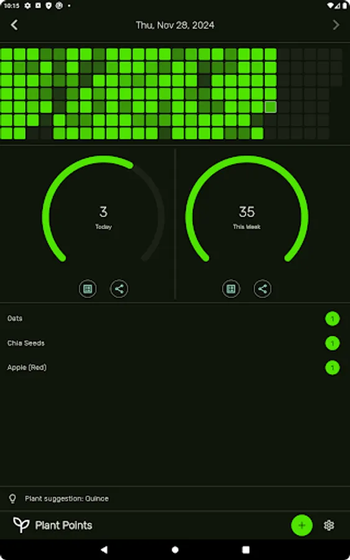Advance to the next day arrow
350x560 pixels.
335,25
